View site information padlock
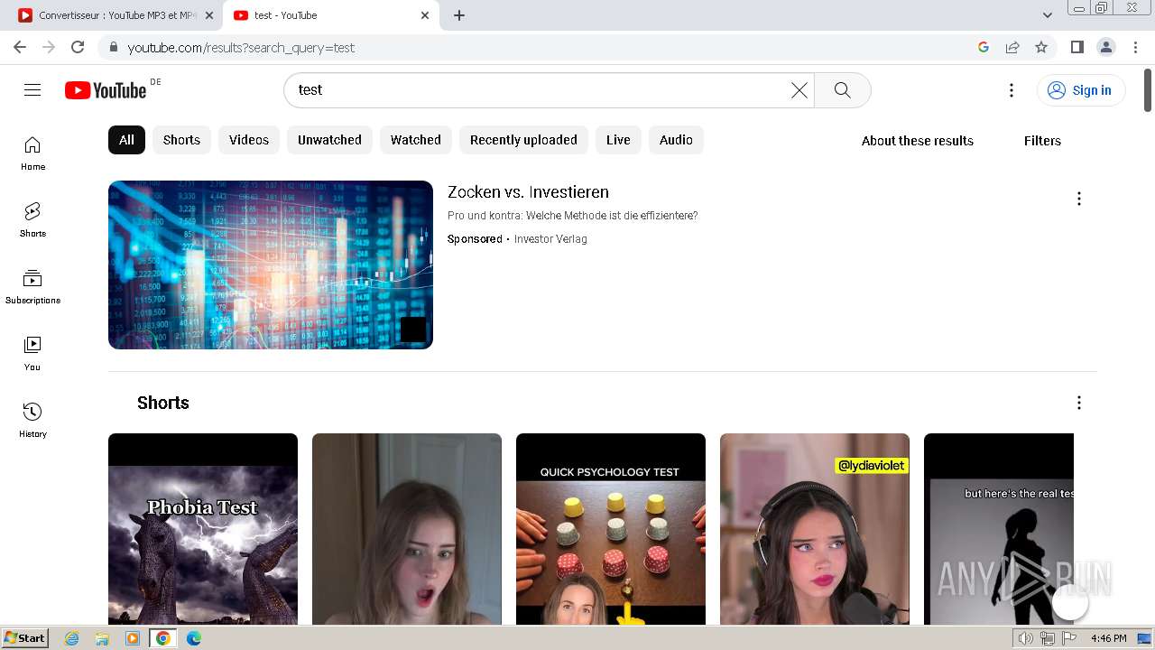Viewport: 1155px width, 650px height. [113, 47]
